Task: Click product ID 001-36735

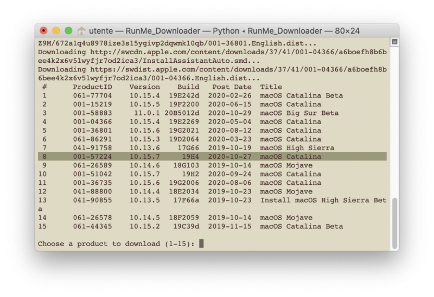Action: click(92, 183)
